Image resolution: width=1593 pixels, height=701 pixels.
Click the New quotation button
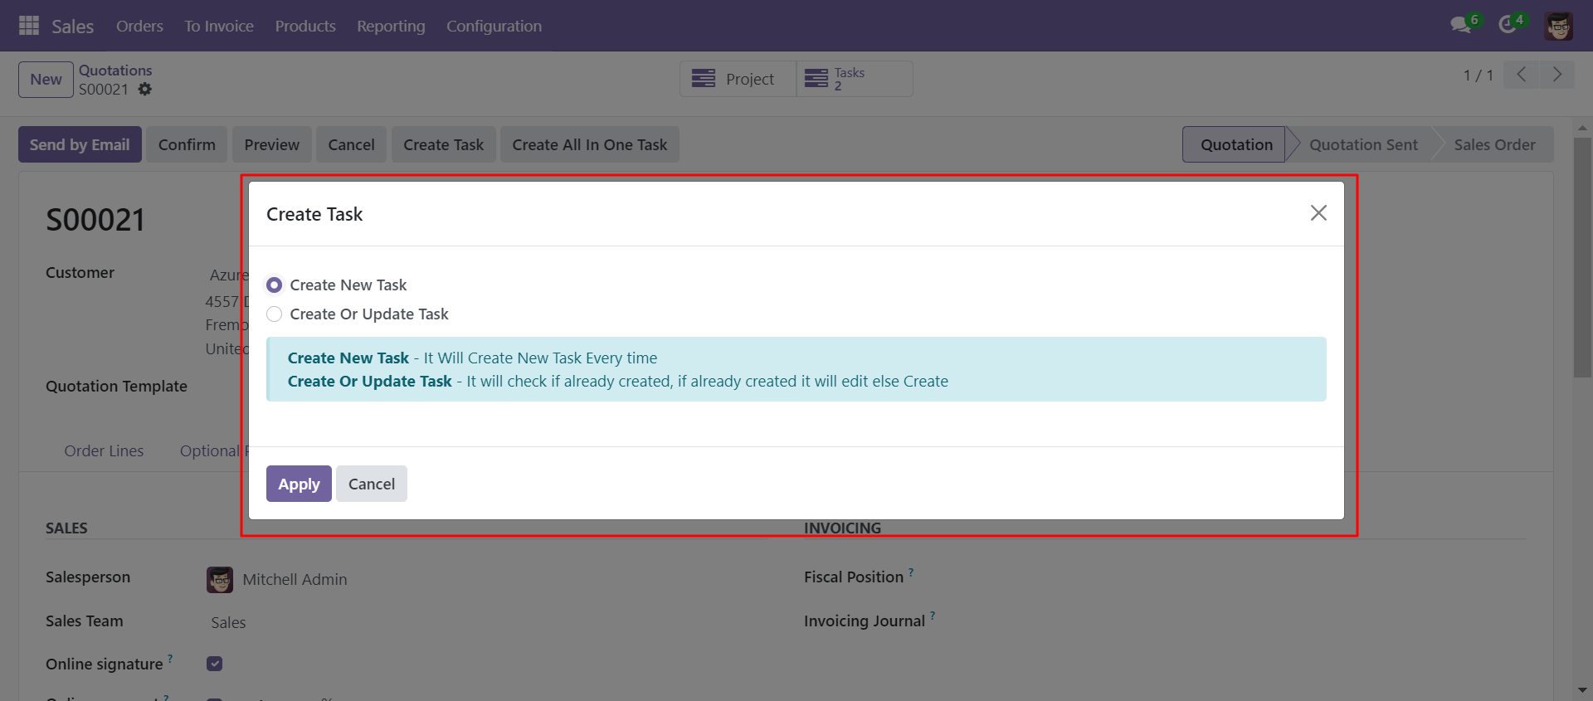tap(46, 80)
